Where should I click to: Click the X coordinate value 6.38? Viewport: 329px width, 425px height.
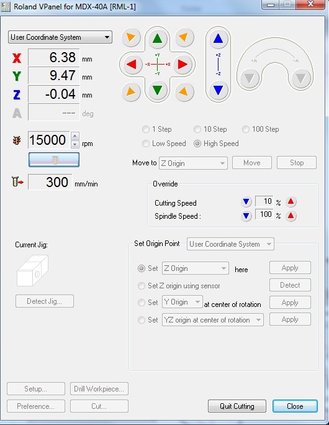(54, 57)
